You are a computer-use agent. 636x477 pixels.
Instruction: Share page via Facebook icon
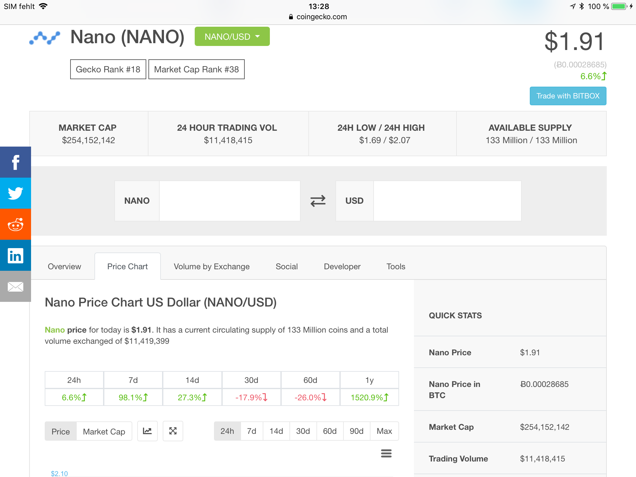tap(15, 162)
